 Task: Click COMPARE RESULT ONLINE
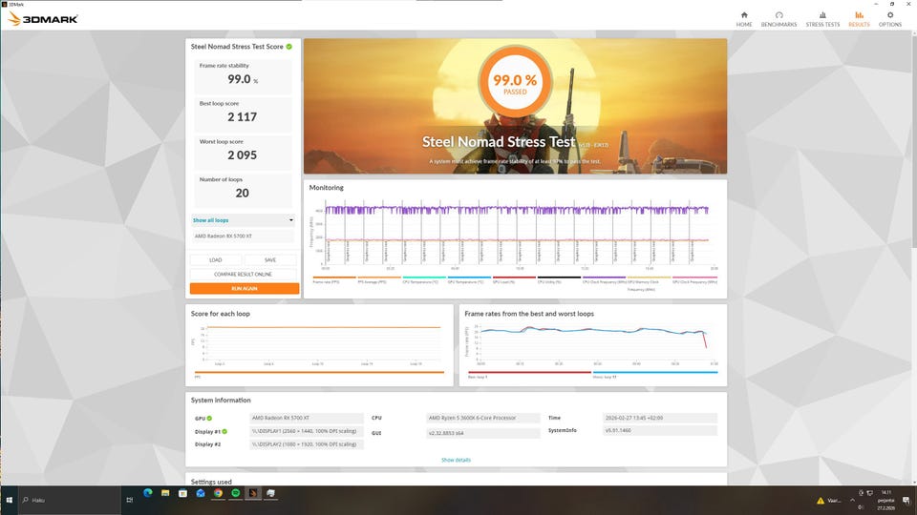pyautogui.click(x=243, y=274)
